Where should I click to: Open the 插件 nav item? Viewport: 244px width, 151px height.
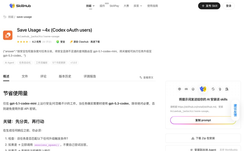[102, 6]
